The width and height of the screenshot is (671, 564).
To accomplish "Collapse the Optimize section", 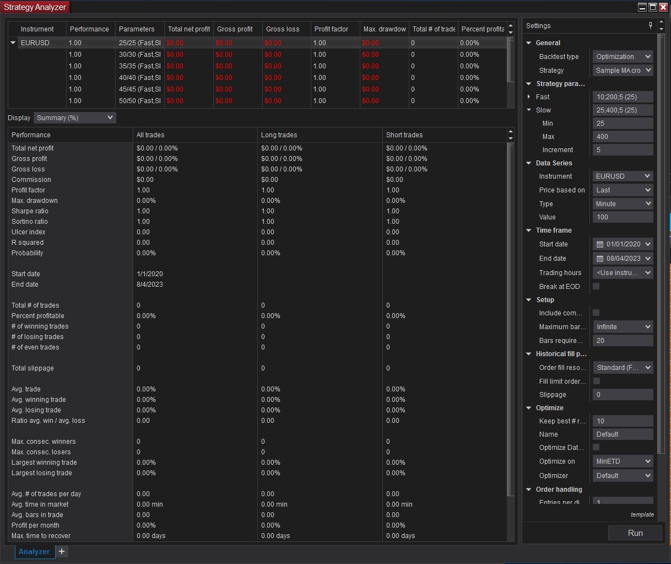I will coord(529,408).
